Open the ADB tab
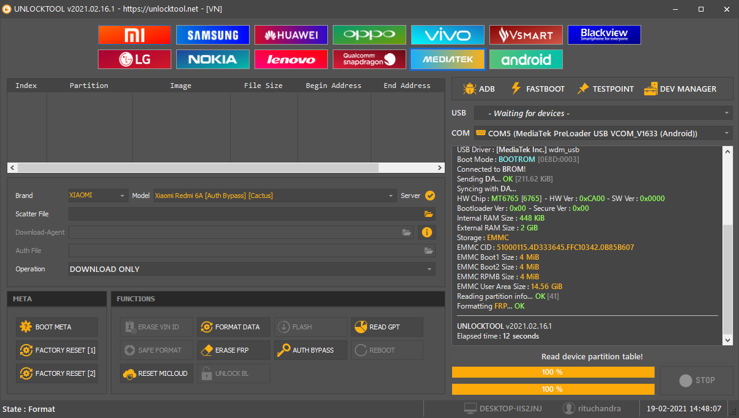This screenshot has height=418, width=739. click(479, 89)
